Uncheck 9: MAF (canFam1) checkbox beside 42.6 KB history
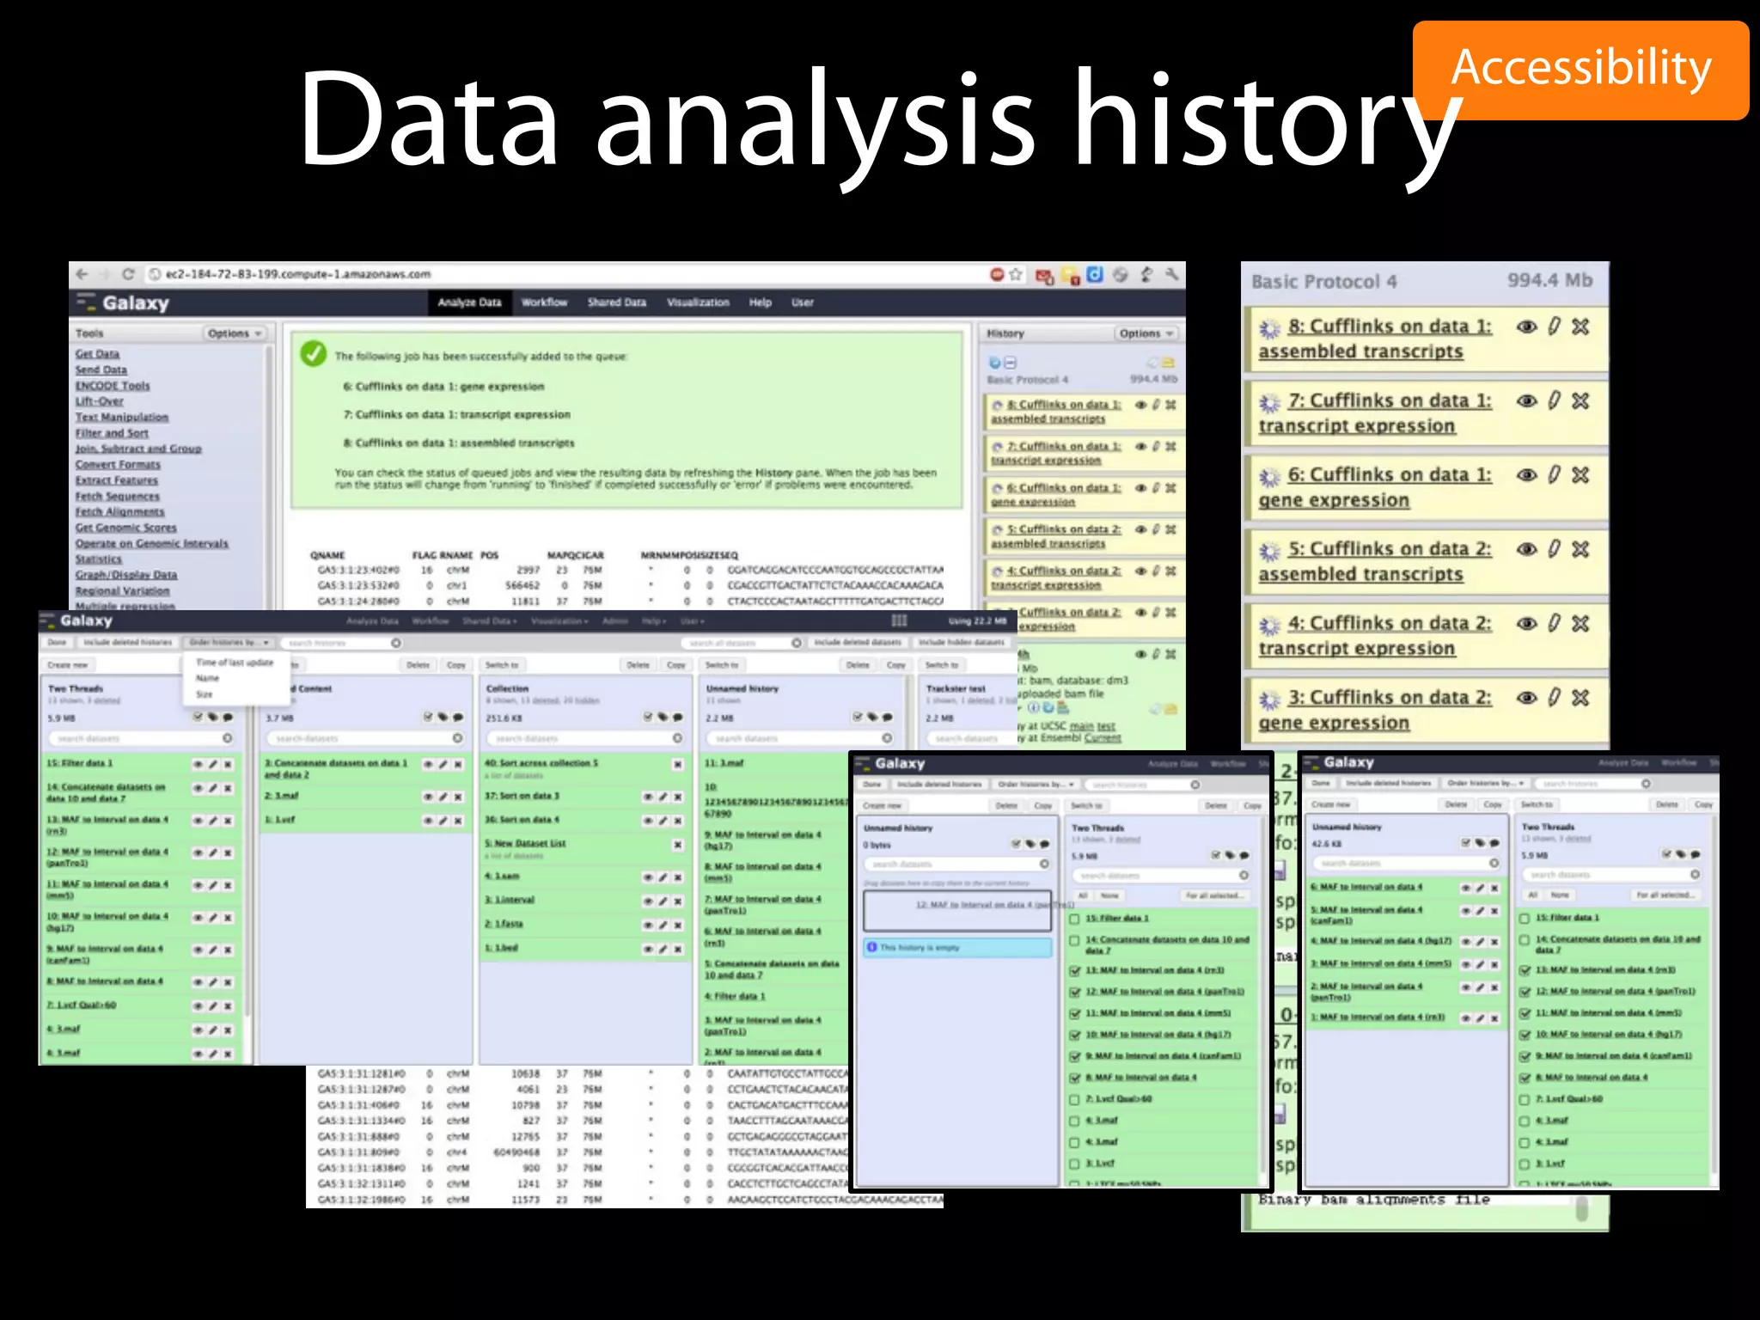This screenshot has height=1320, width=1760. [1525, 1056]
